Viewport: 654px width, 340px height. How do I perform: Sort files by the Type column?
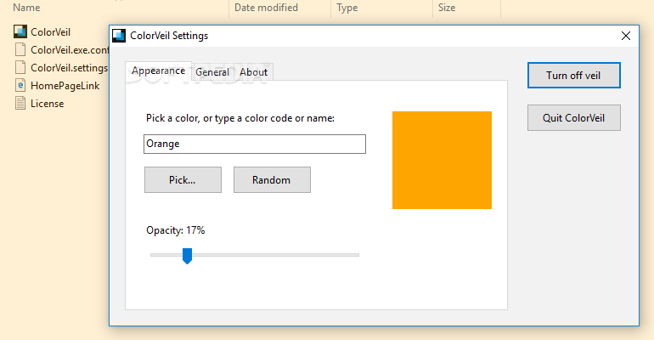coord(347,8)
